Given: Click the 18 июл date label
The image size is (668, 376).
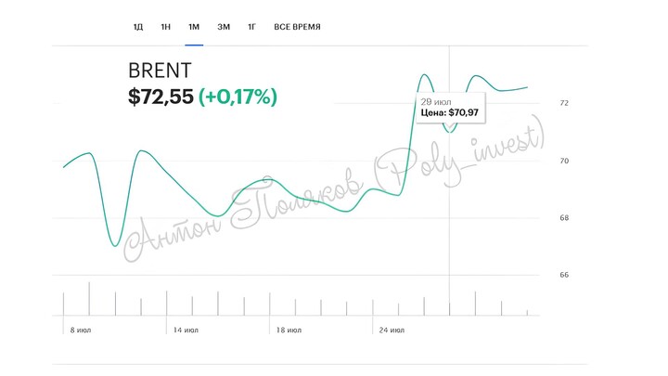Looking at the screenshot, I should (x=289, y=330).
